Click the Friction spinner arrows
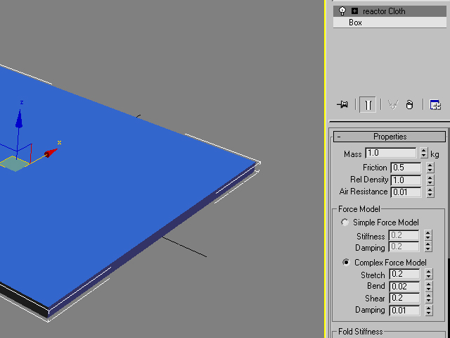Viewport: 450px width, 338px height. [x=429, y=168]
